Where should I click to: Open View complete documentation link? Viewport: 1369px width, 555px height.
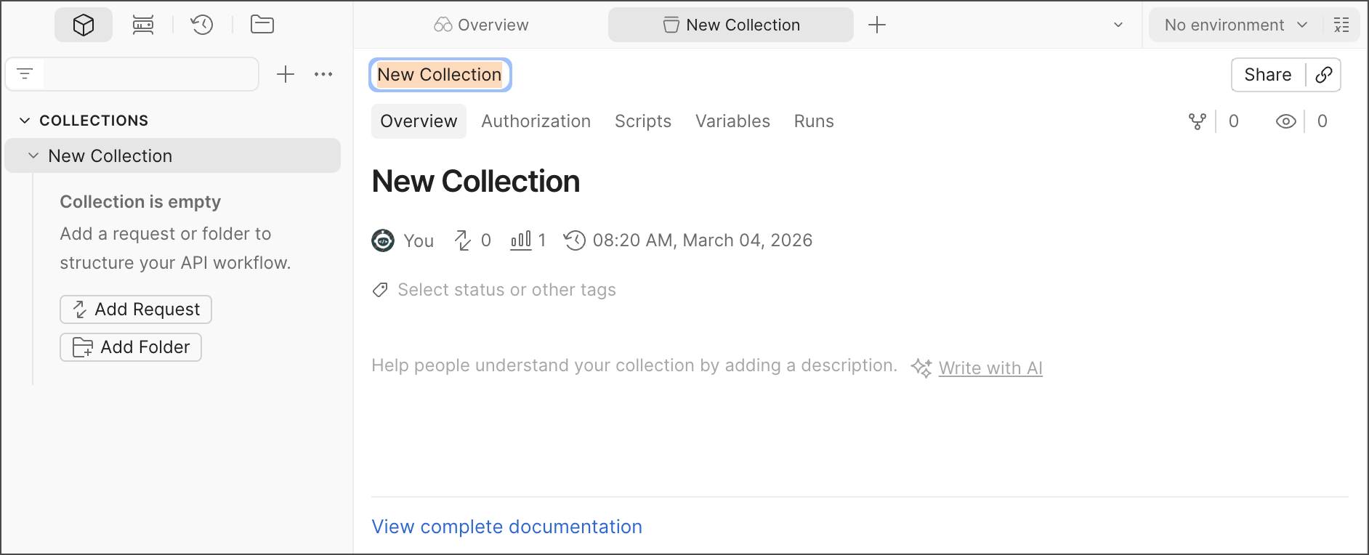point(507,527)
